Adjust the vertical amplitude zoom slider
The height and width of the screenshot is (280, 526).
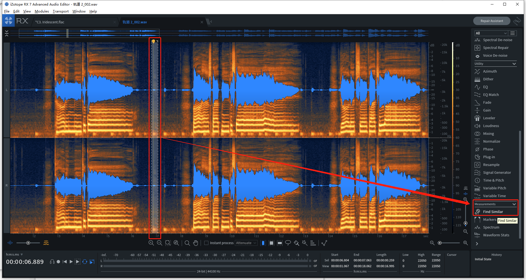click(465, 215)
